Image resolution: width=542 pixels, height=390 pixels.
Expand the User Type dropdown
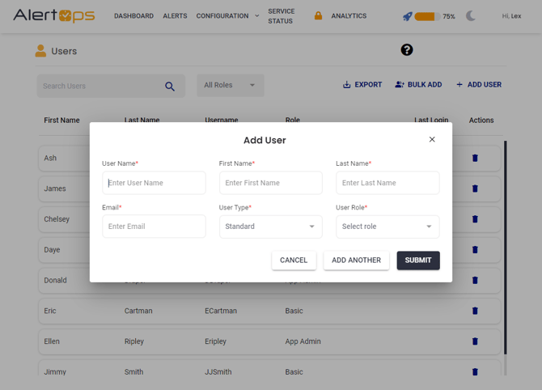tap(270, 227)
